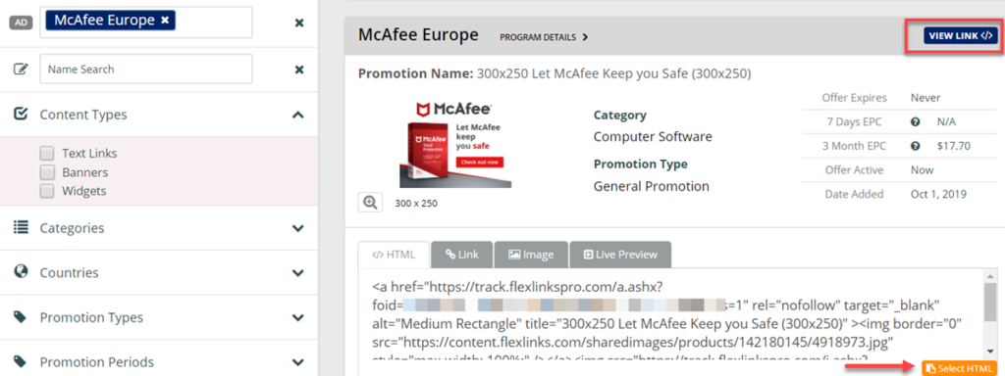Clear the advertiser filter field

298,23
